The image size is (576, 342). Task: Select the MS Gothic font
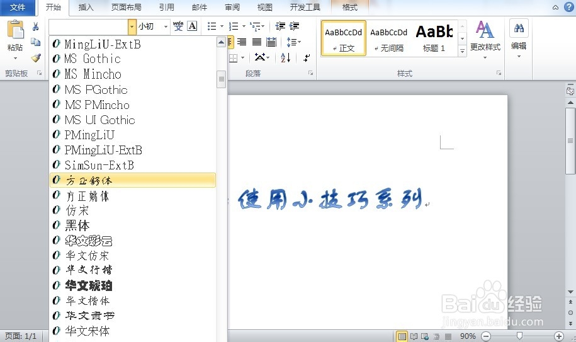[x=133, y=59]
